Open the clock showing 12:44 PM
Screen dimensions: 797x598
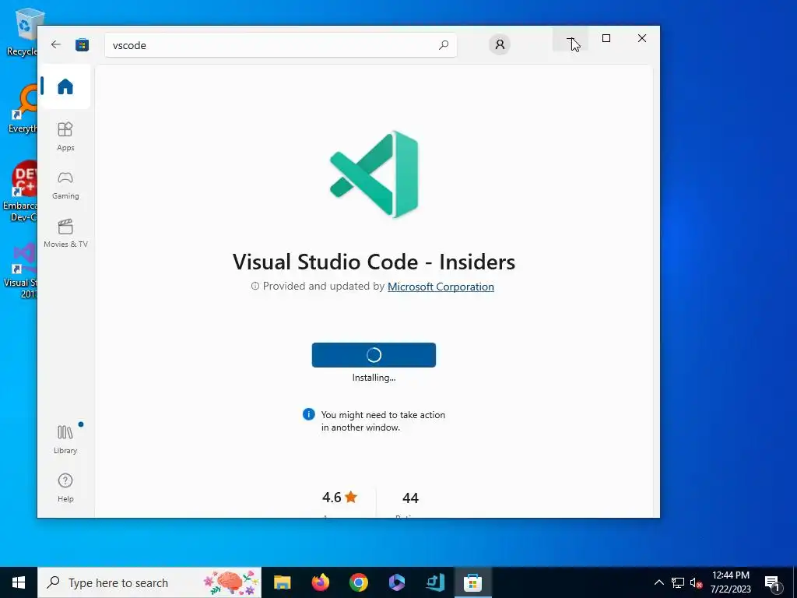(730, 582)
